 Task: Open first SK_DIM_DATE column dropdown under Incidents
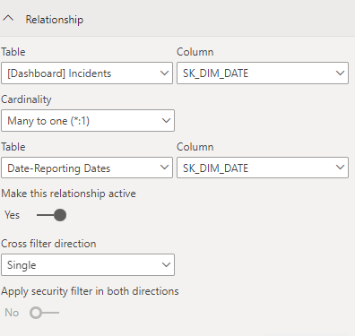pyautogui.click(x=263, y=73)
